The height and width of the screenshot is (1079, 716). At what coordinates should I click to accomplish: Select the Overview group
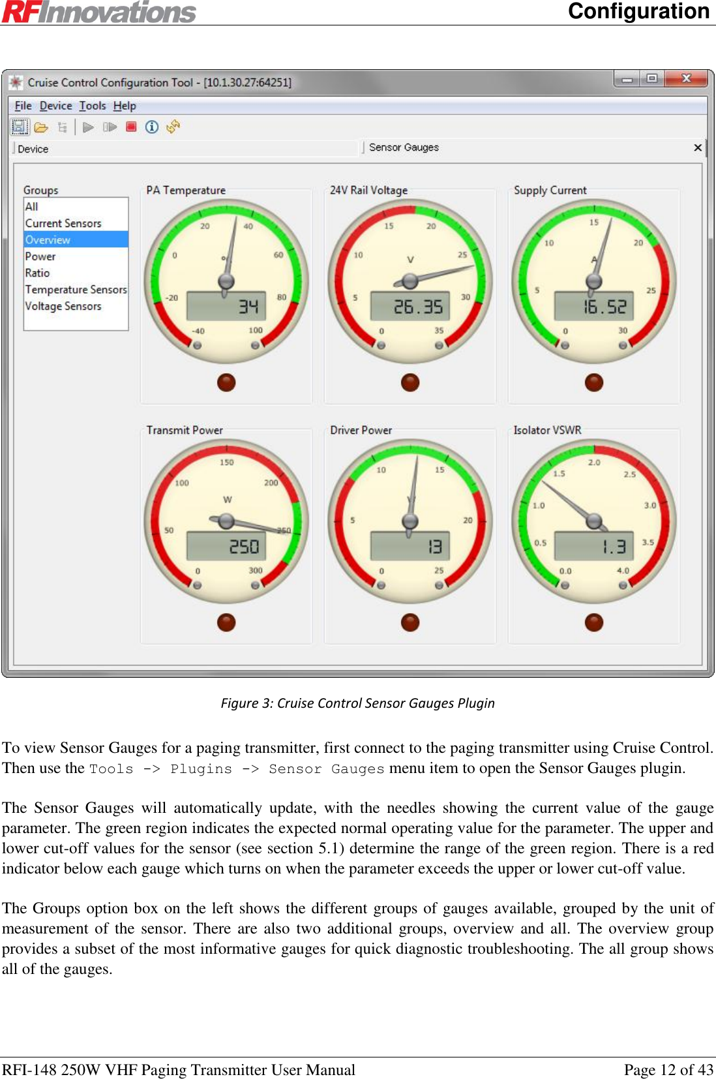[x=76, y=239]
